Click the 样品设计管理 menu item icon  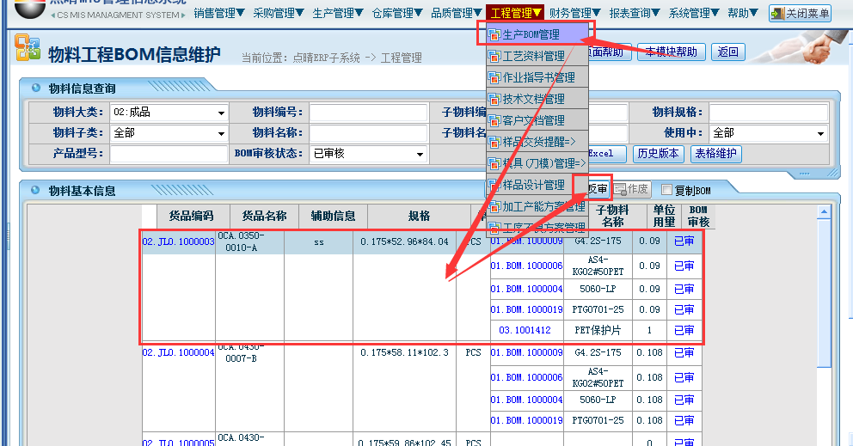point(494,186)
